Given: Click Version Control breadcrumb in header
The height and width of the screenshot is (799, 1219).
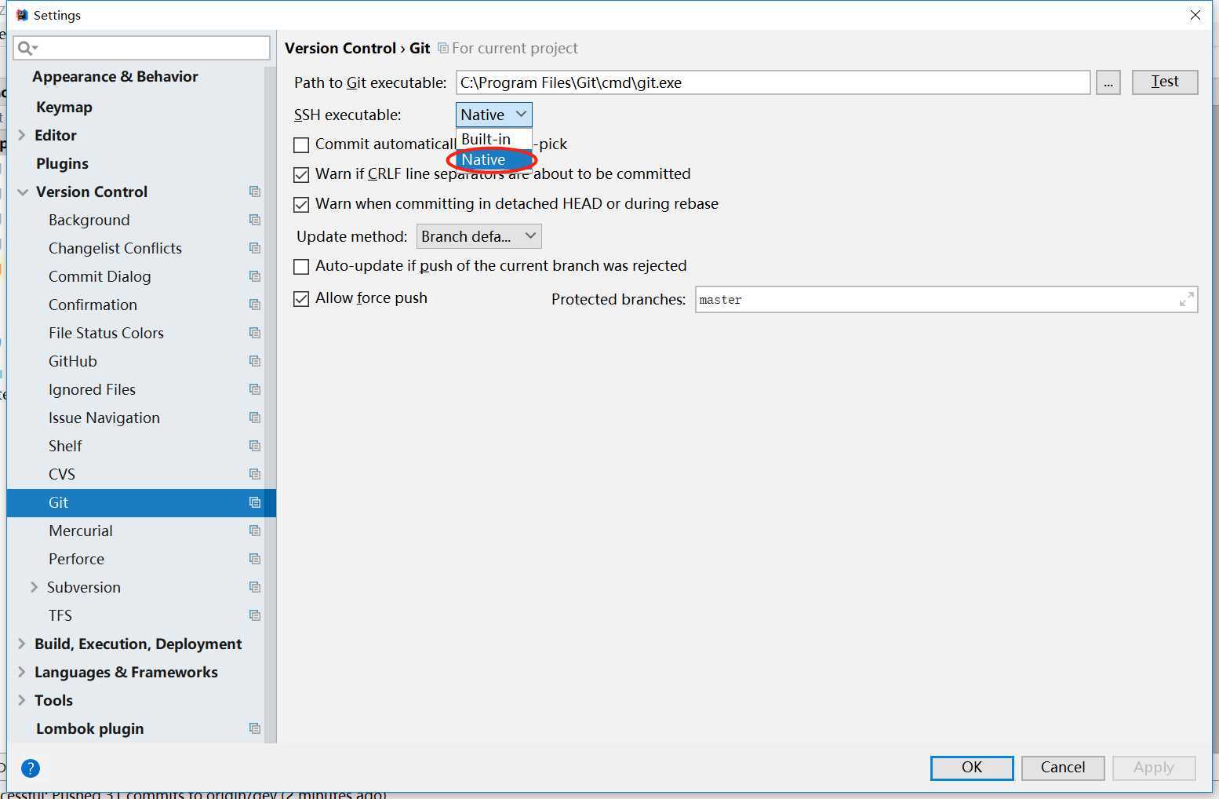Looking at the screenshot, I should 340,49.
